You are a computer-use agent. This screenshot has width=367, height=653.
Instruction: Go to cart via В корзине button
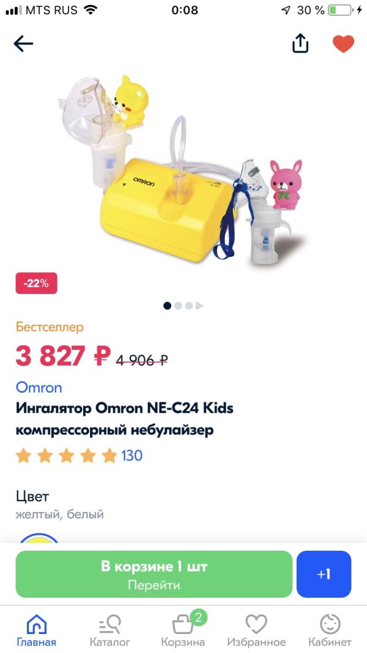point(154,574)
